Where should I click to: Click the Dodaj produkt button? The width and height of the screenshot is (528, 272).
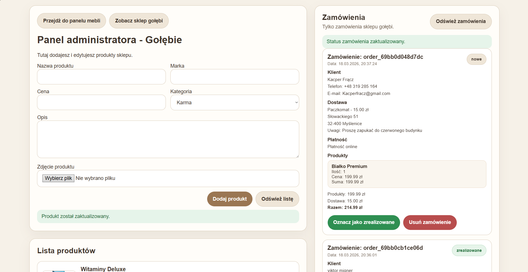click(x=229, y=199)
